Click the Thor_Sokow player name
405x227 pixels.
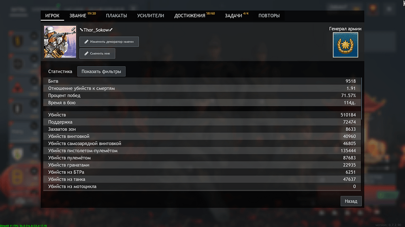(97, 30)
